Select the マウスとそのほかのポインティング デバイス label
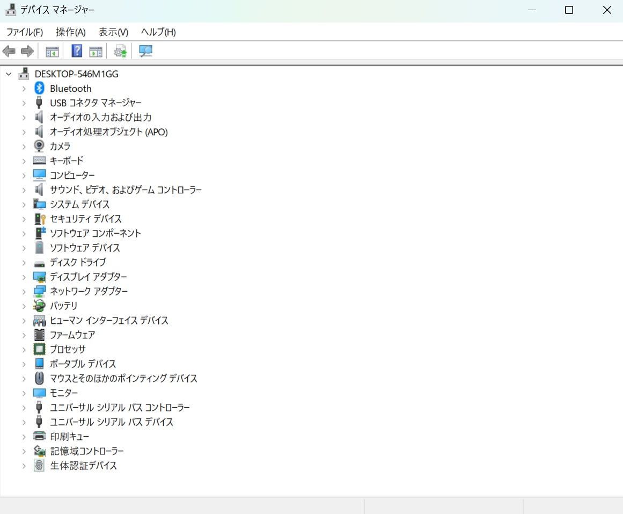This screenshot has width=623, height=514. click(123, 378)
